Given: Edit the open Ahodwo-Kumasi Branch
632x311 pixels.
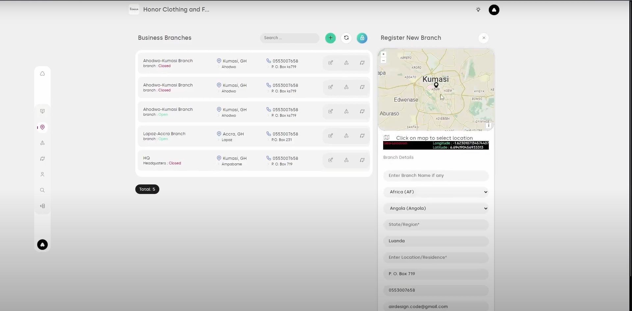Looking at the screenshot, I should [x=330, y=111].
